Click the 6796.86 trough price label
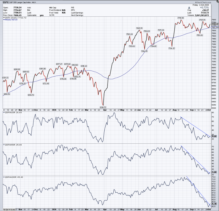219x211 pixels. pyautogui.click(x=63, y=79)
